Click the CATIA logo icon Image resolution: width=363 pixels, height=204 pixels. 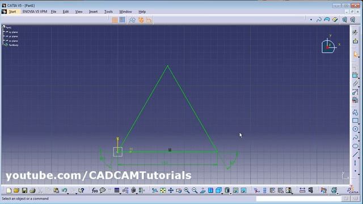(353, 190)
